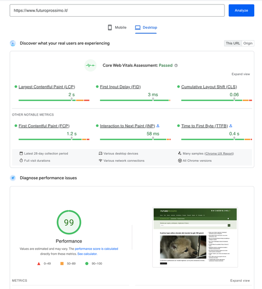Click the green status dot beside LCP
The width and height of the screenshot is (262, 289).
click(16, 87)
